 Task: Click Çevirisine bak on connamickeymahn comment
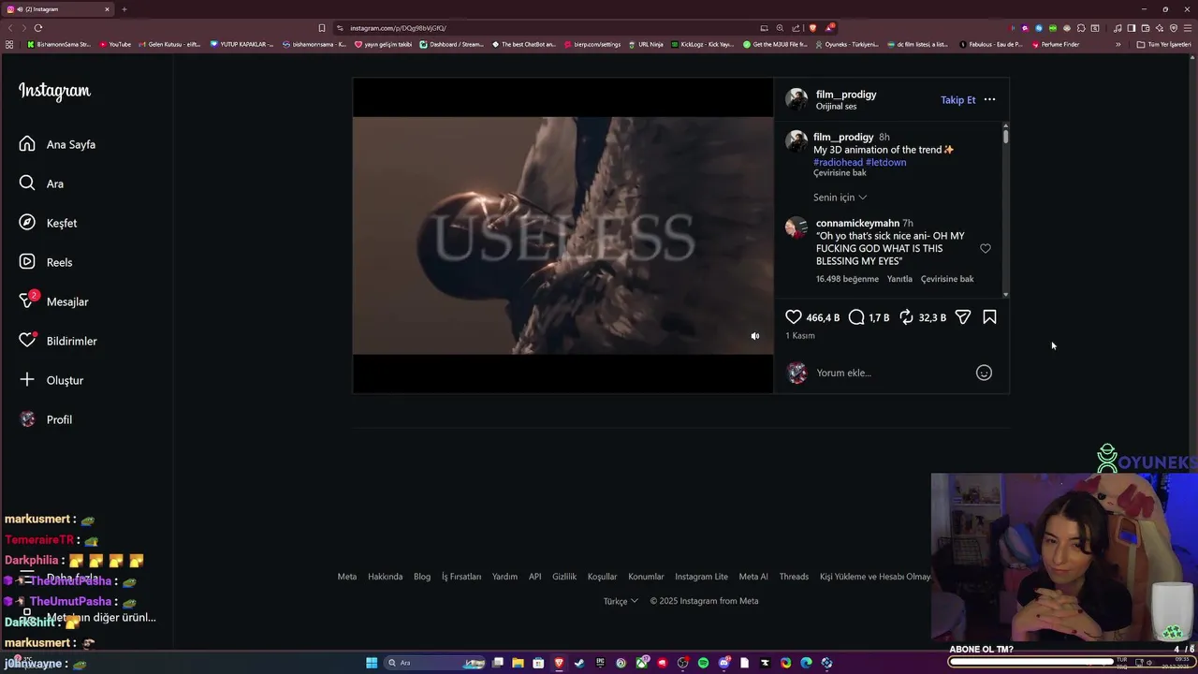947,279
